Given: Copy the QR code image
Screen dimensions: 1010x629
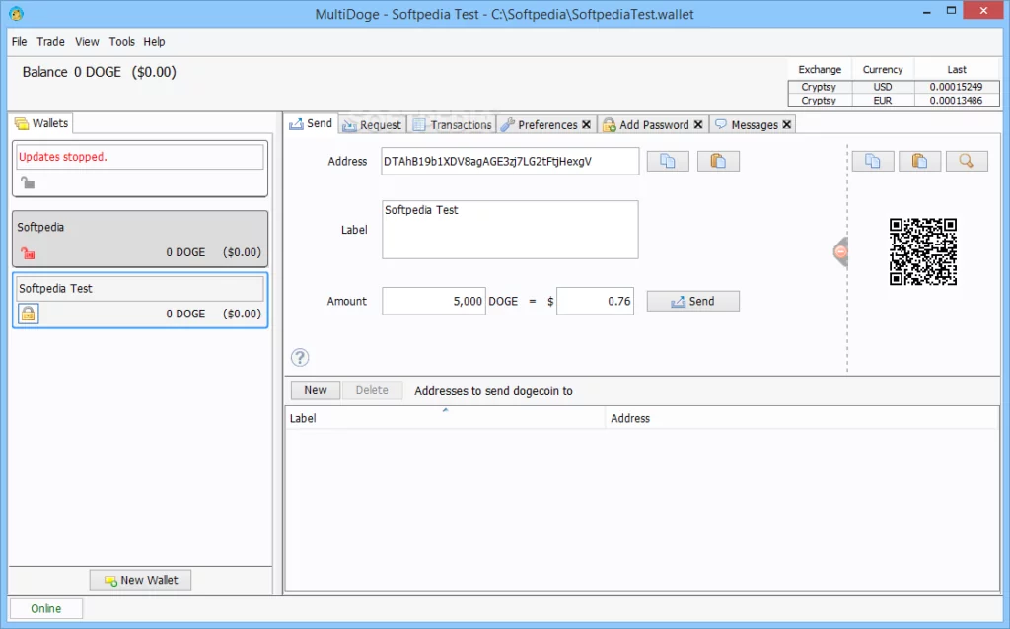Looking at the screenshot, I should pos(872,162).
